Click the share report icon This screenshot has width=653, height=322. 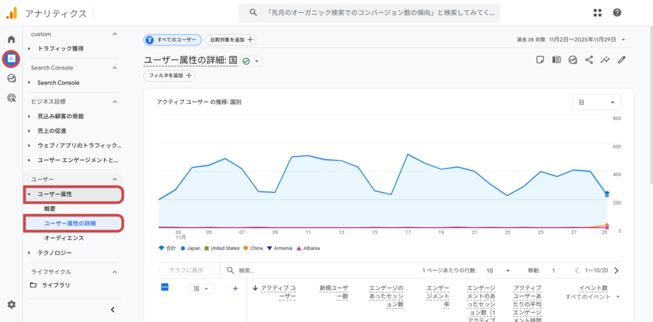click(589, 60)
